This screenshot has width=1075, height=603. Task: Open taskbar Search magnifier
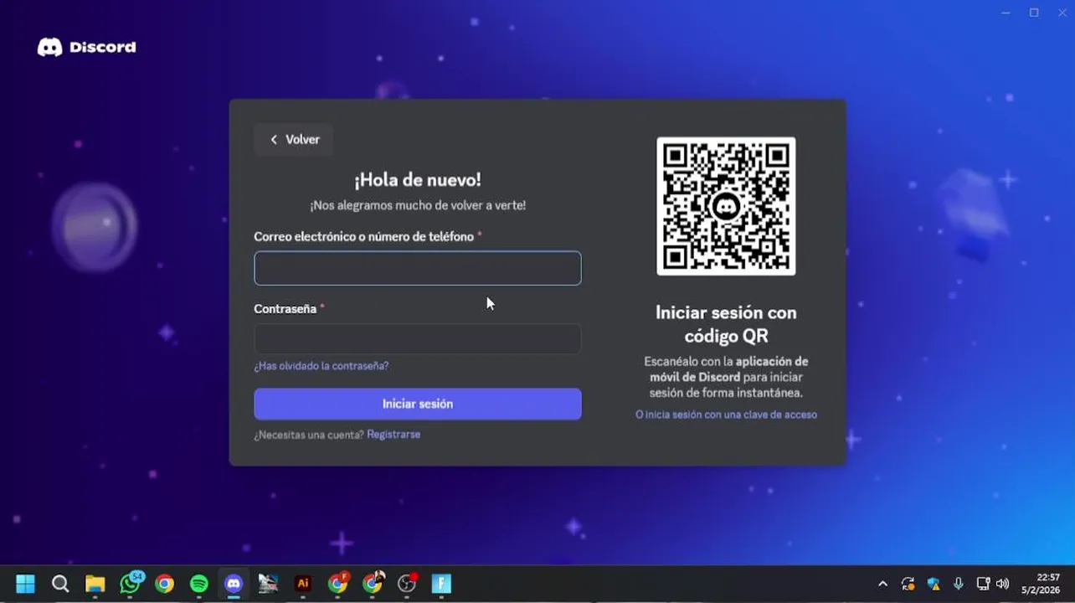[x=60, y=584]
